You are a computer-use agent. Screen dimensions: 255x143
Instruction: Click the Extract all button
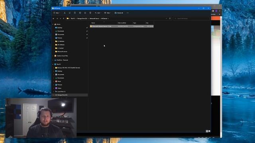coord(119,13)
